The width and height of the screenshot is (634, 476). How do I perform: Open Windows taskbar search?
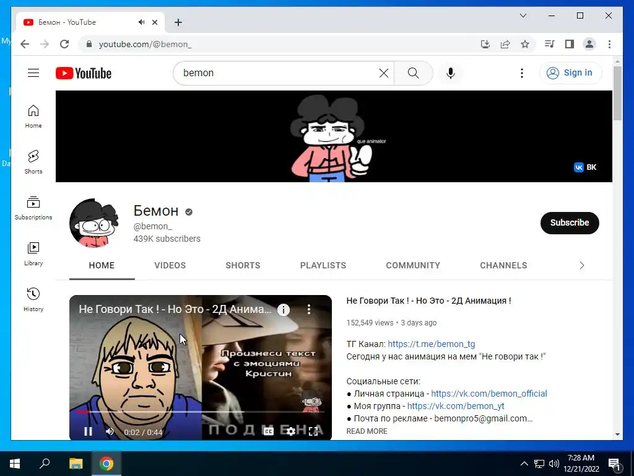[45, 464]
